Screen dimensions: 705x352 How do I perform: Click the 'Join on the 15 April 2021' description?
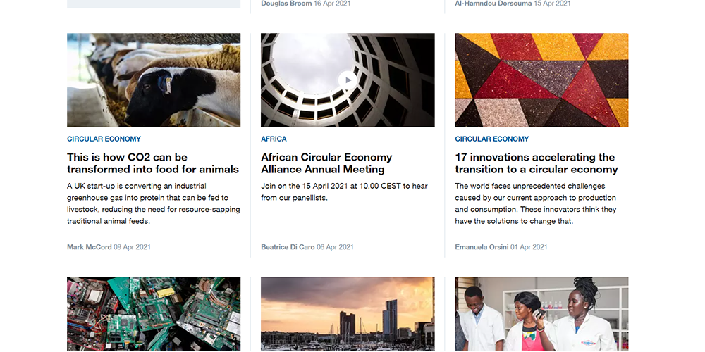click(x=345, y=191)
